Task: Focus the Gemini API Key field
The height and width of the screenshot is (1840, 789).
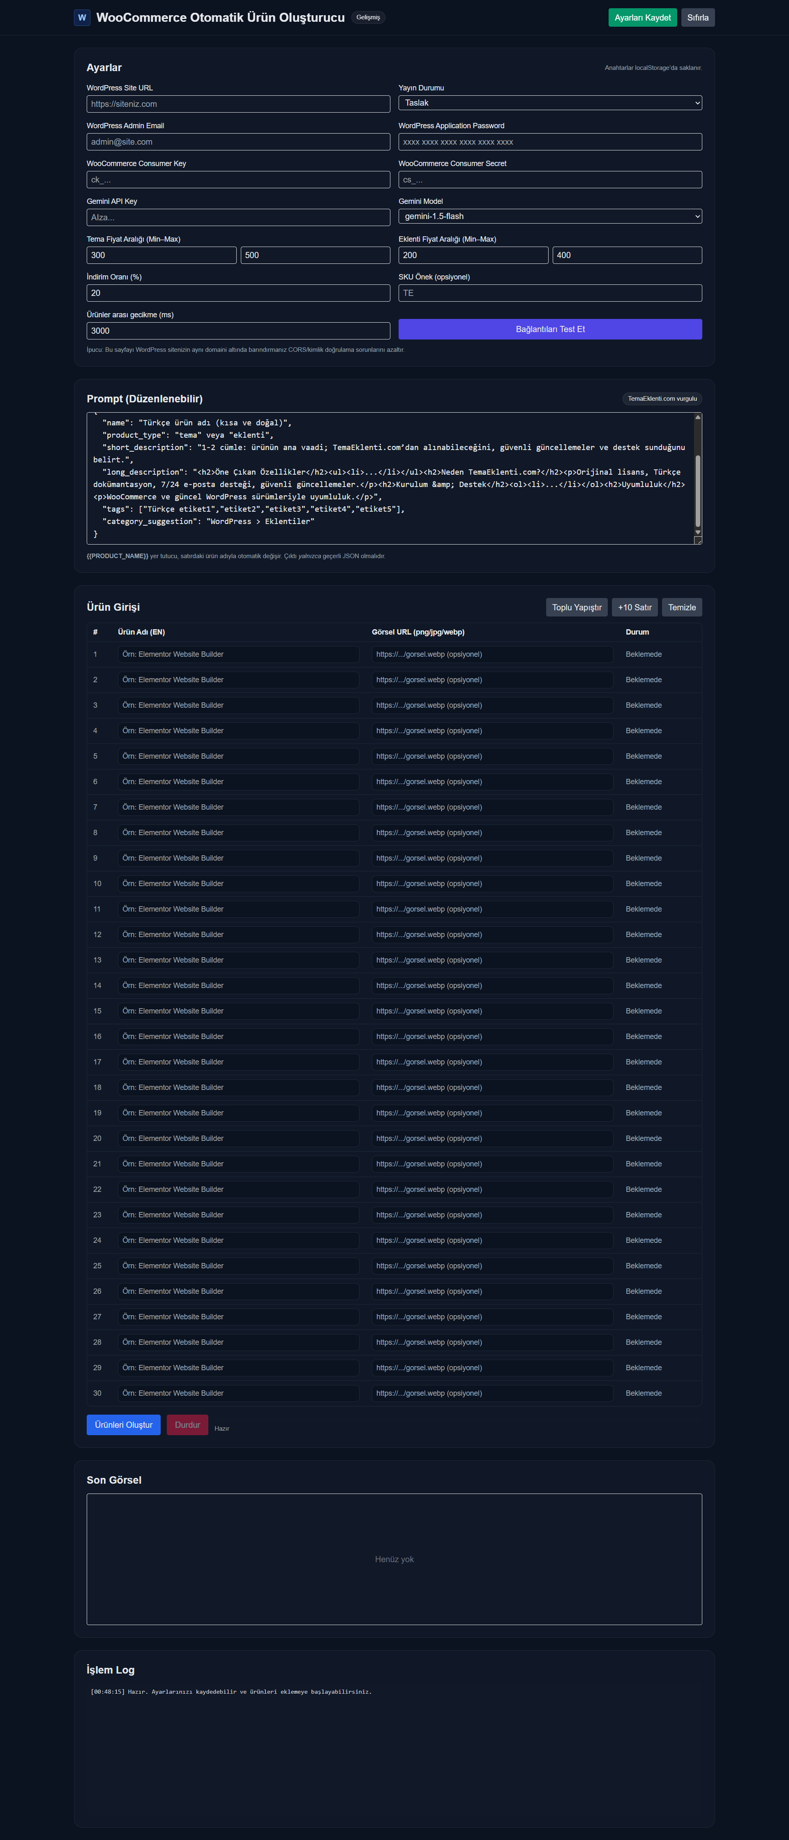Action: 238,218
